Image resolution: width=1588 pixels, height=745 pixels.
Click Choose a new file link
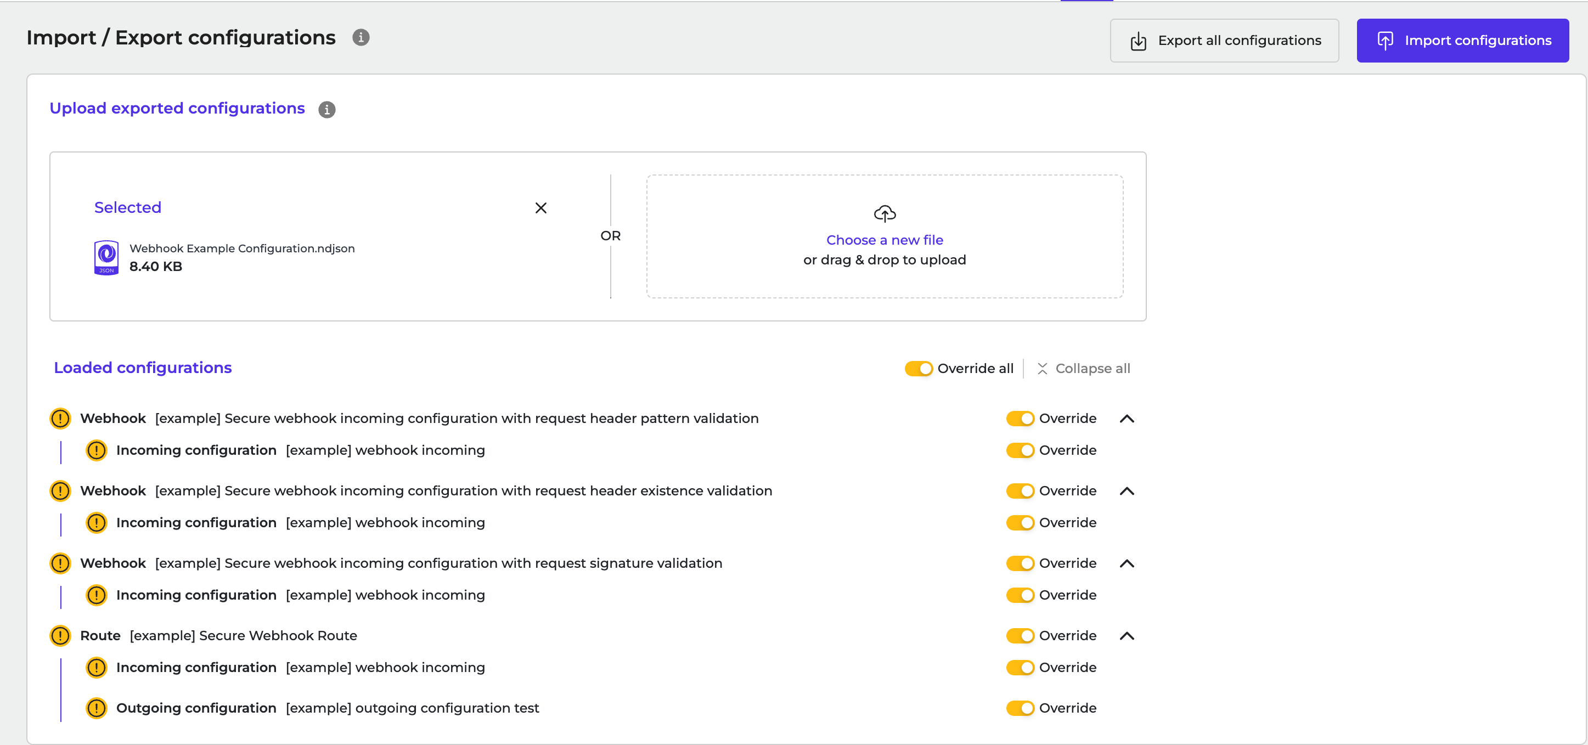885,240
